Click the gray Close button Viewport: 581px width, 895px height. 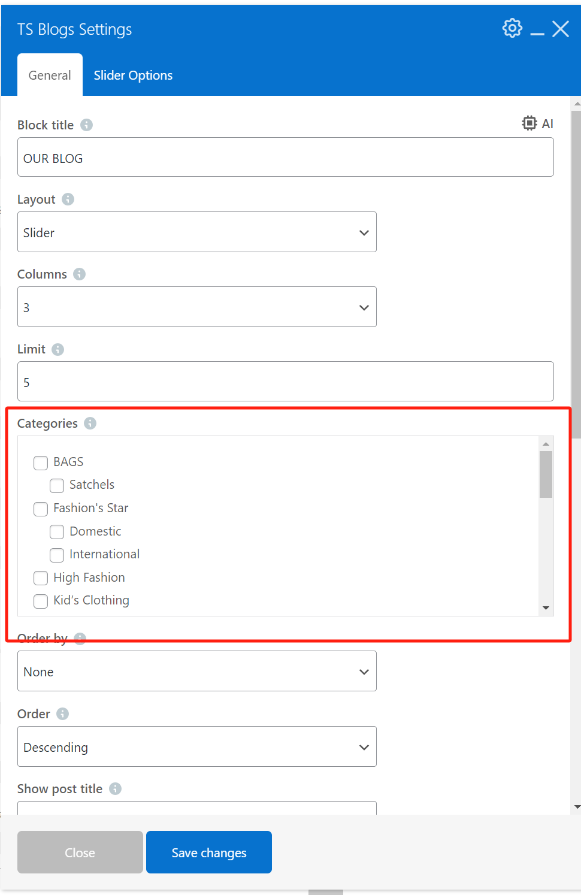click(80, 852)
